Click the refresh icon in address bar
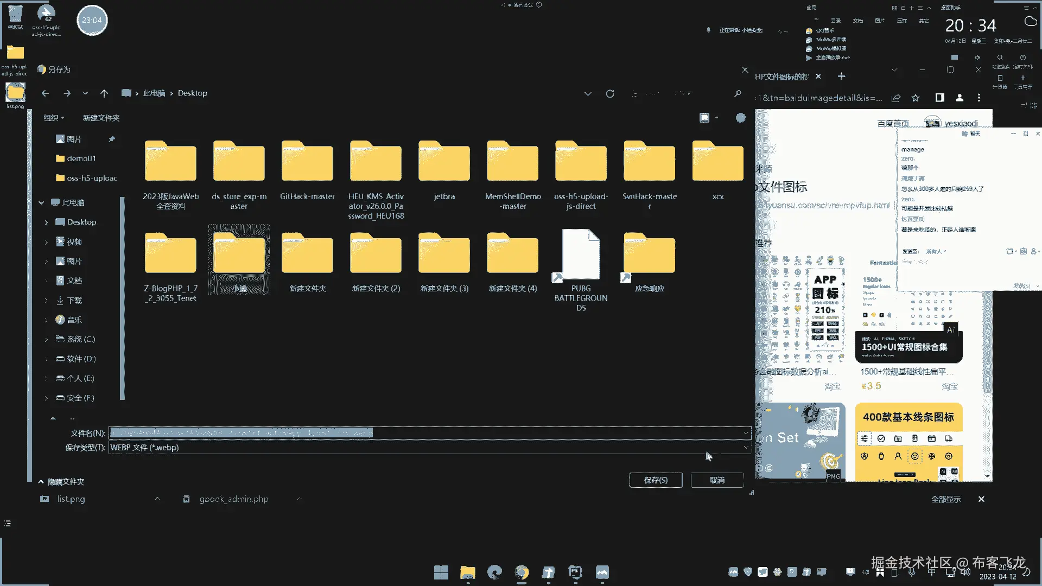 (610, 94)
